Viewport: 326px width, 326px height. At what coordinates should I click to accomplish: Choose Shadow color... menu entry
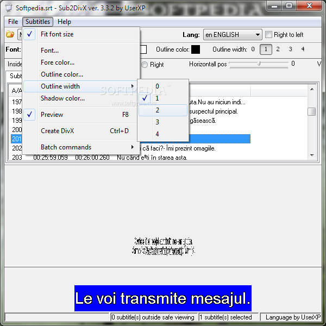[80, 98]
